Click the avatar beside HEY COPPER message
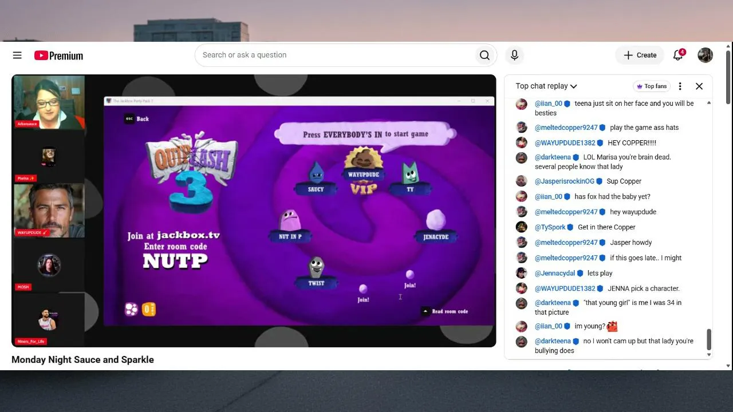The height and width of the screenshot is (412, 733). [521, 143]
